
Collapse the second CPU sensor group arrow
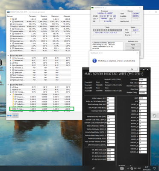pos(8,85)
